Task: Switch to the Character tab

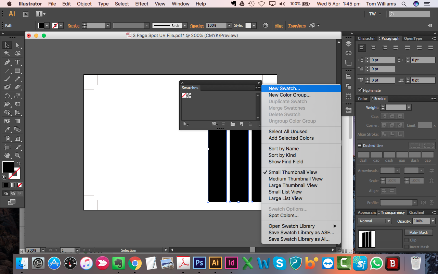Action: pos(366,38)
